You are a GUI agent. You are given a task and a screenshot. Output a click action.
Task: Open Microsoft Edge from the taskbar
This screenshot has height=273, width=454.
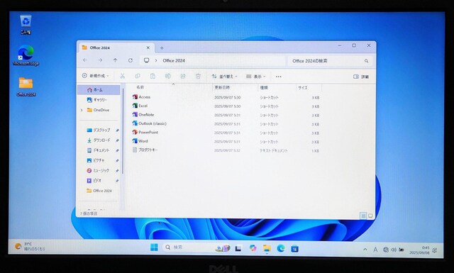click(x=281, y=248)
